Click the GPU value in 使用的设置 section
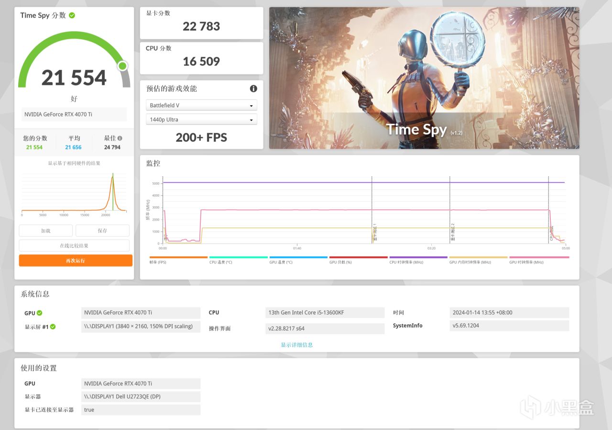612x430 pixels. coord(141,384)
